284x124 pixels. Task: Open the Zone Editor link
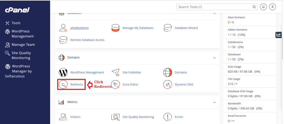point(130,85)
